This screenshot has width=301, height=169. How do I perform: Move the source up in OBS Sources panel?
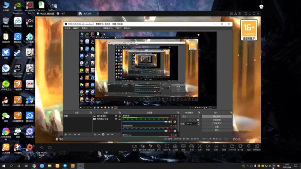(x=108, y=134)
